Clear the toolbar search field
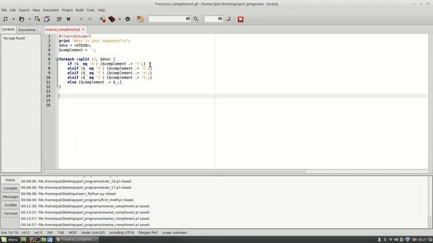Screen dimensions: 433x243 tap(188, 19)
